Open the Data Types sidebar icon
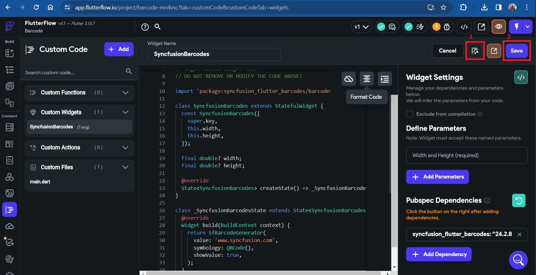The width and height of the screenshot is (536, 275). [10, 144]
